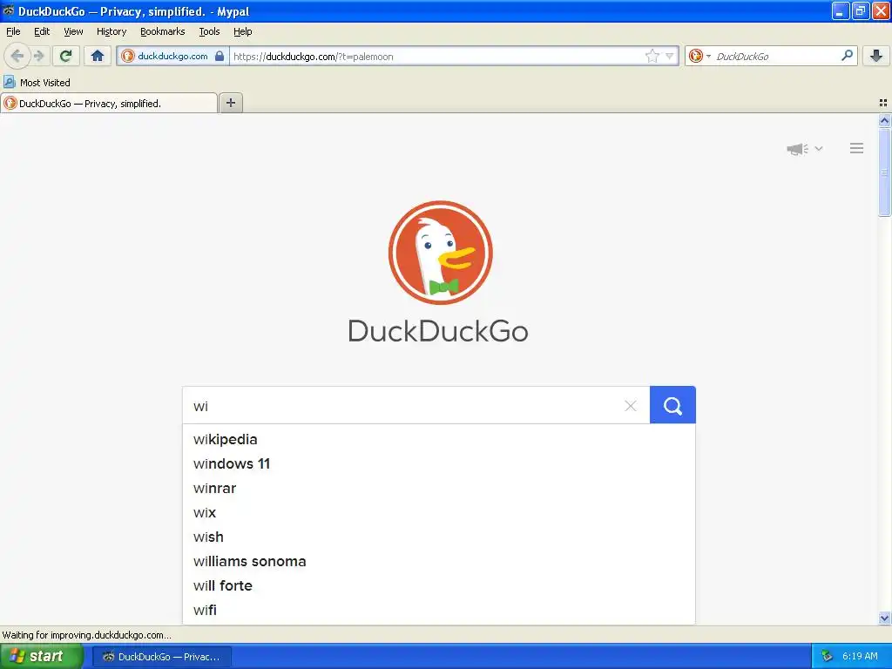Viewport: 892px width, 669px height.
Task: Click the DuckDuckGo duck logo
Action: (x=440, y=253)
